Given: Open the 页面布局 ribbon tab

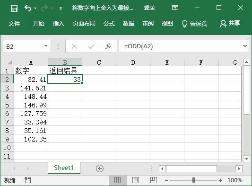Looking at the screenshot, I should point(84,24).
